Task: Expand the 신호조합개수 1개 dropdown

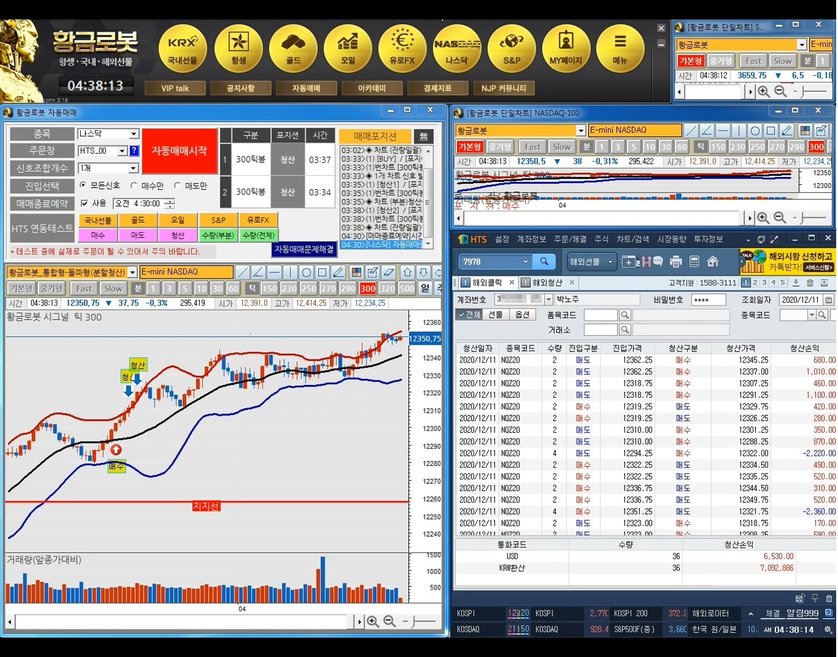Action: click(x=134, y=168)
